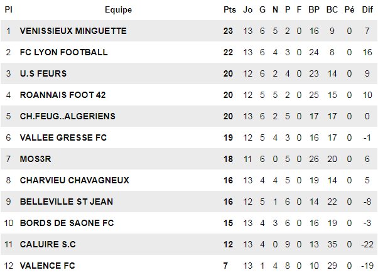Click the Pts column header
The image size is (378, 280).
tap(229, 9)
